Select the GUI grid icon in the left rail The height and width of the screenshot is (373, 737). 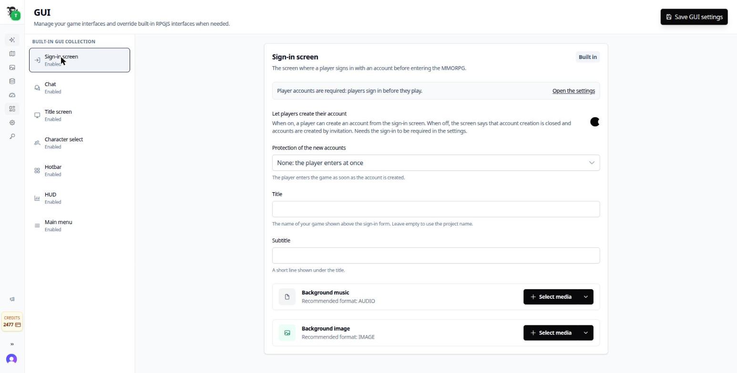[12, 109]
